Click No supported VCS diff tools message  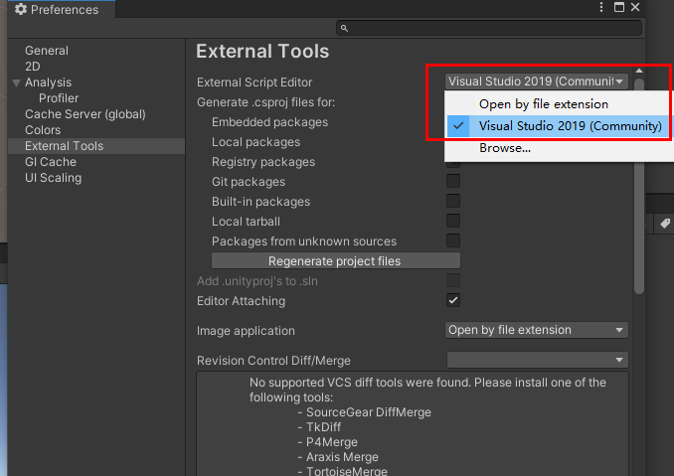tap(427, 390)
